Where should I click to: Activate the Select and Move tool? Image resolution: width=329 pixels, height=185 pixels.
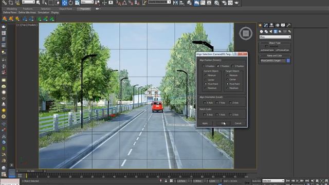coord(64,3)
